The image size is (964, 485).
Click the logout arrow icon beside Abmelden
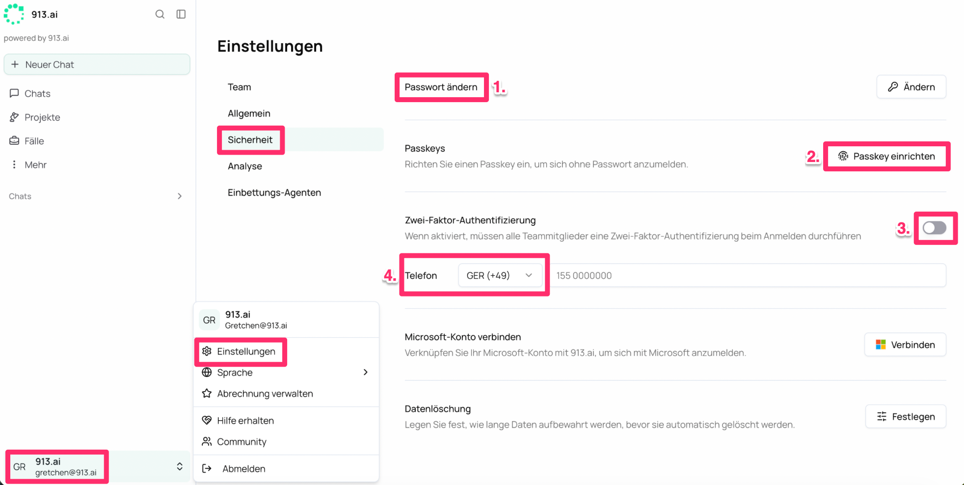coord(207,468)
